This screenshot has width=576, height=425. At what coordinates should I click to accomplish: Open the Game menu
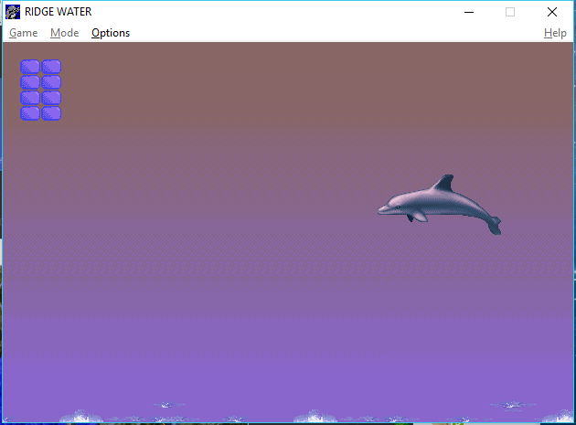click(24, 33)
